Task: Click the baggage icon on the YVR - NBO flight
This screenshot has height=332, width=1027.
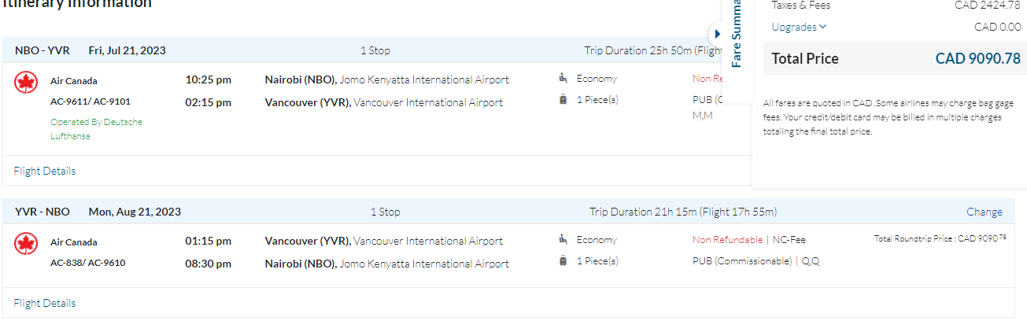Action: (563, 261)
